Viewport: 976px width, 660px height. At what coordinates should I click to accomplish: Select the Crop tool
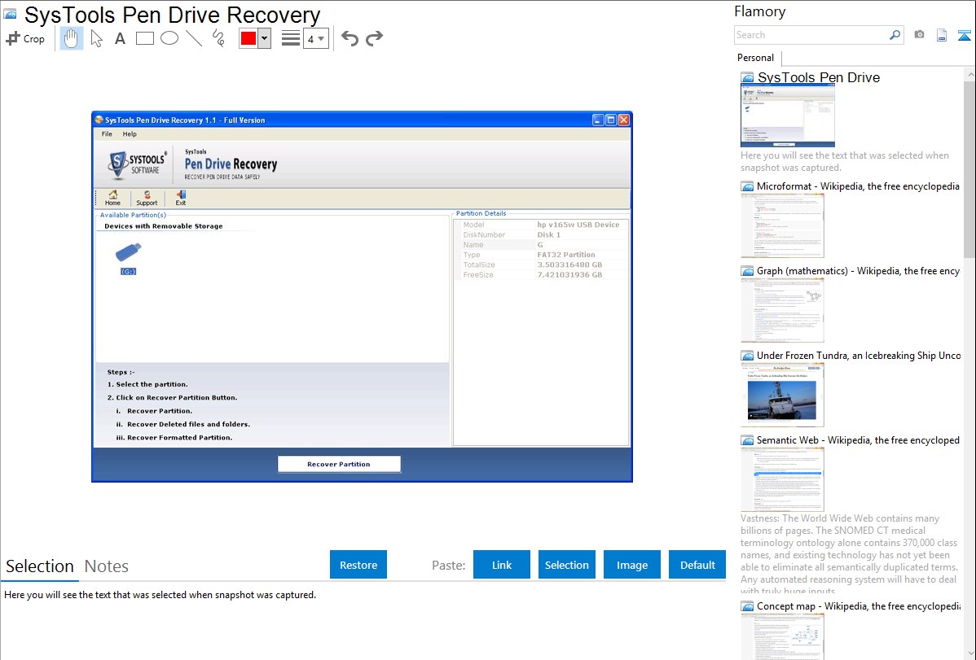coord(25,38)
